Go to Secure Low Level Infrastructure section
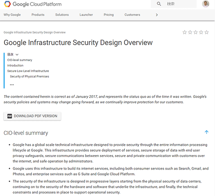Image resolution: width=215 pixels, height=196 pixels. click(x=28, y=71)
